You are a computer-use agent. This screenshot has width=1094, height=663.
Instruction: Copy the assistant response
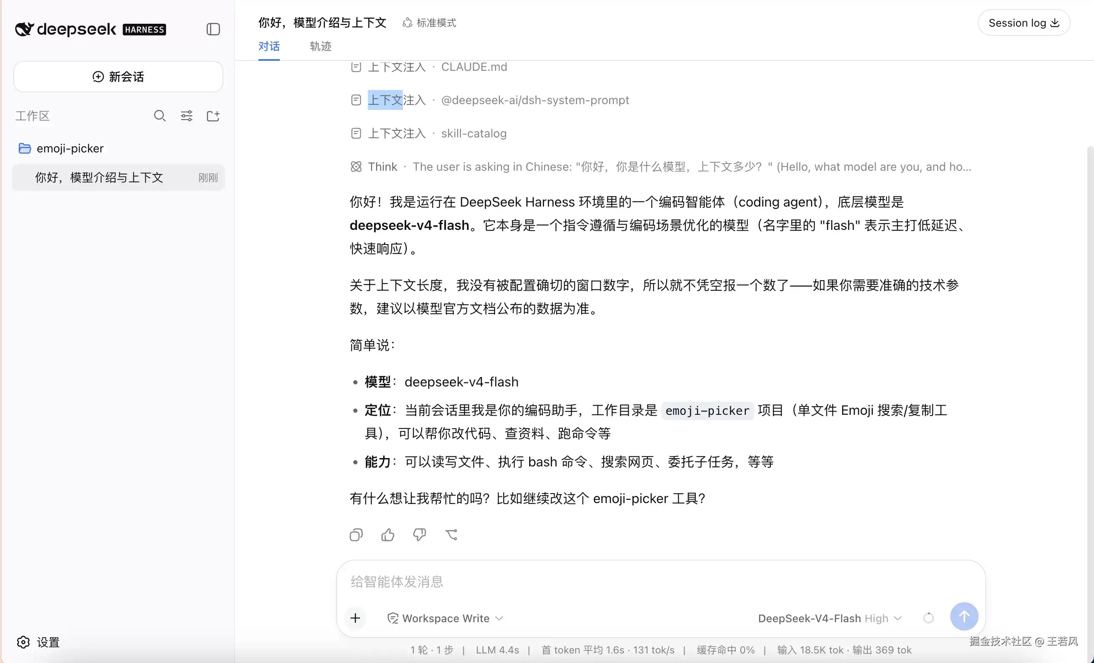(x=356, y=535)
